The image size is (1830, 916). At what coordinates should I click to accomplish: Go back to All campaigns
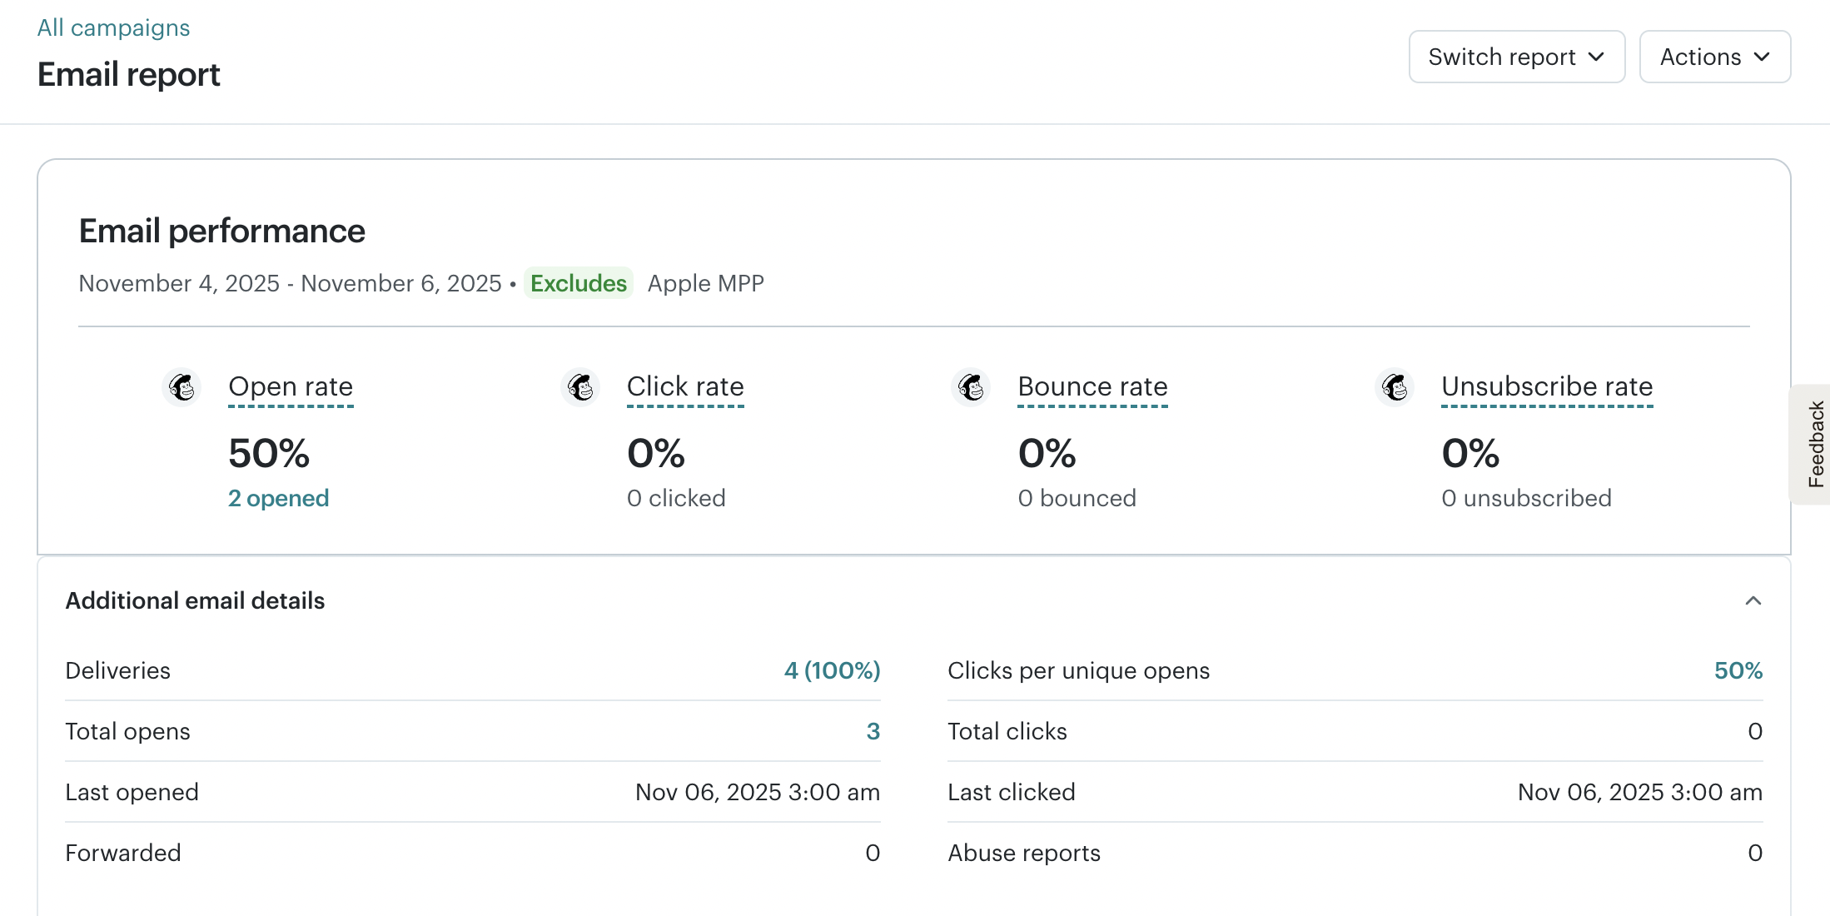click(113, 27)
